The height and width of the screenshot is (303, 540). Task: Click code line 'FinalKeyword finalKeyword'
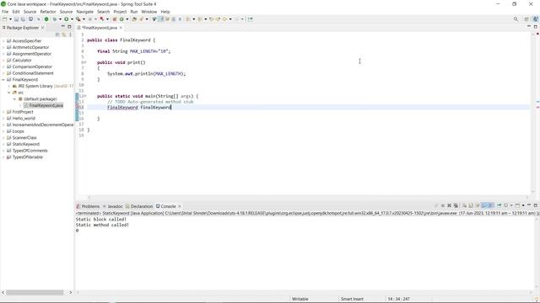[139, 108]
